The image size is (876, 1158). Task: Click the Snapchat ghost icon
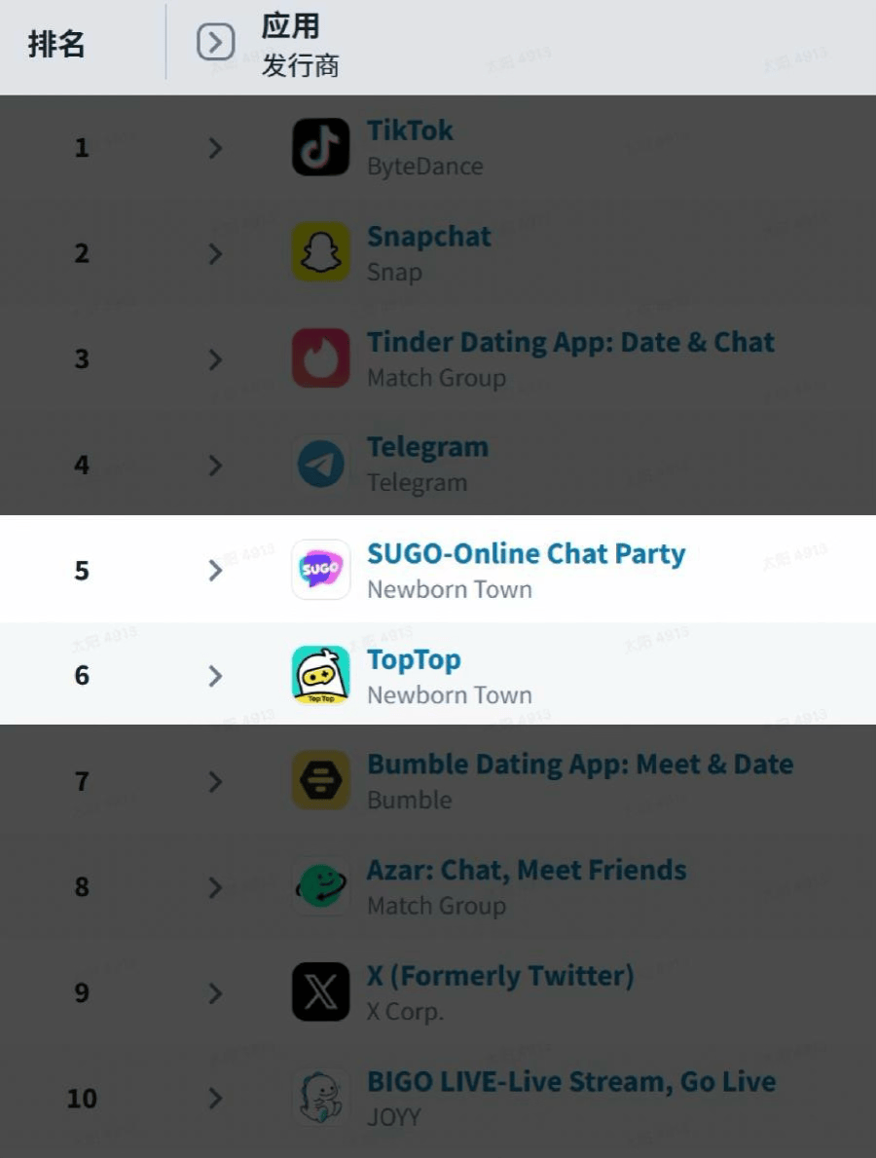pyautogui.click(x=320, y=253)
